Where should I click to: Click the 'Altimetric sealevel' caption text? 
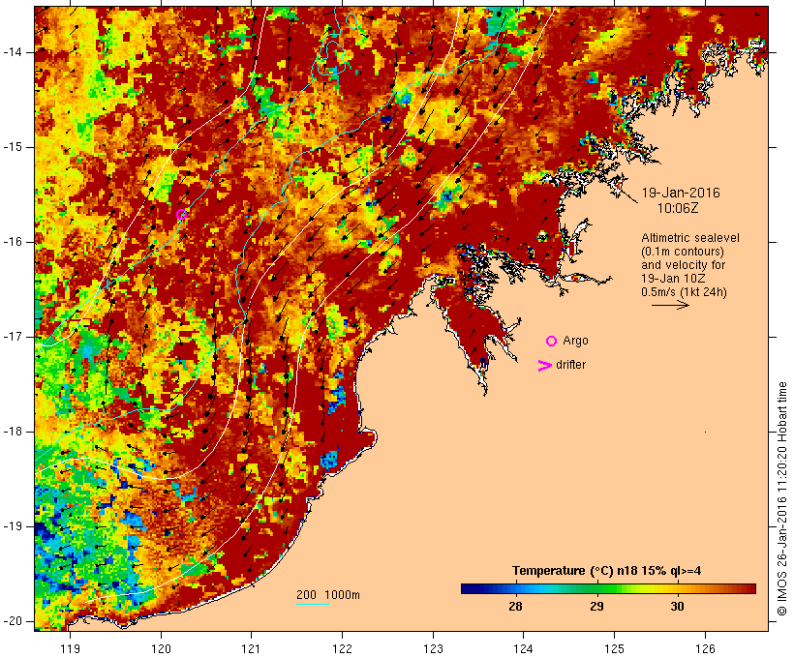coord(690,238)
